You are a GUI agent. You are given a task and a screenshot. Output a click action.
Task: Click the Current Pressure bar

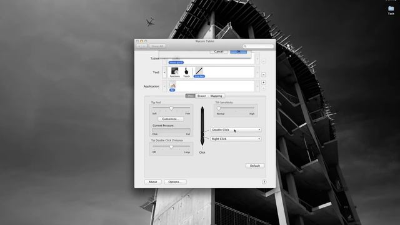click(171, 130)
